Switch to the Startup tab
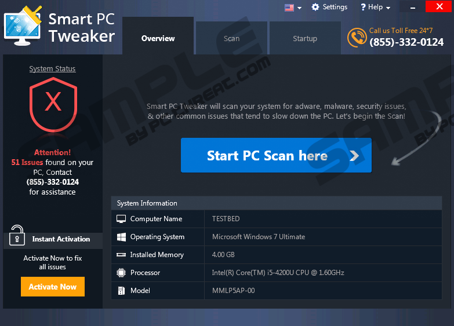 click(x=305, y=38)
